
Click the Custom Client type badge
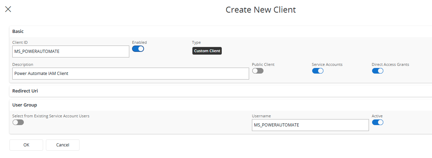click(207, 51)
